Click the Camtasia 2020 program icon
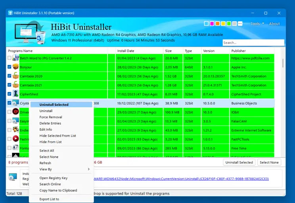 (x=15, y=76)
